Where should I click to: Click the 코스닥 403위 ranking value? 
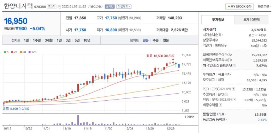257,35
